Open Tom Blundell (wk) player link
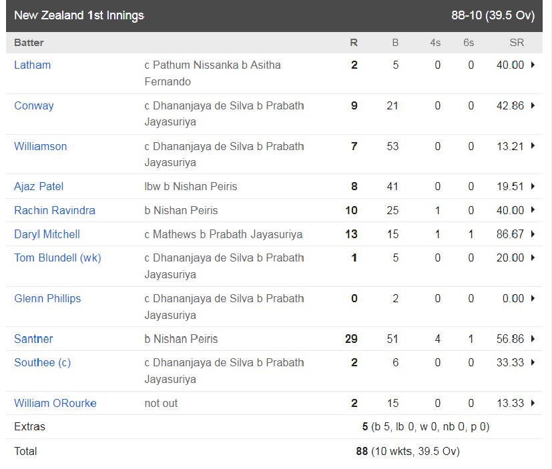This screenshot has height=469, width=552. [x=57, y=258]
